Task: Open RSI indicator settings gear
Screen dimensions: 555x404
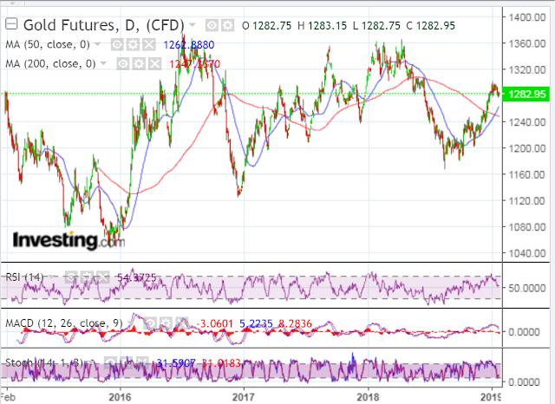Action: (x=87, y=277)
